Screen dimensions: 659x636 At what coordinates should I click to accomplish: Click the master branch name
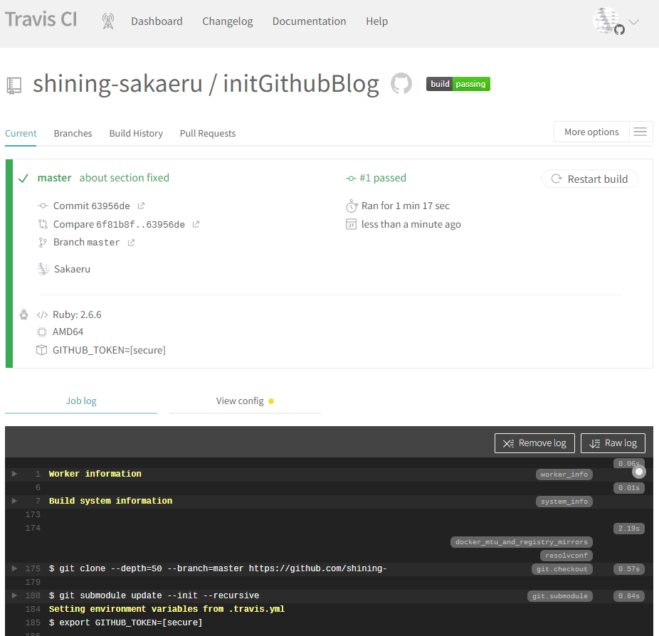[x=54, y=178]
